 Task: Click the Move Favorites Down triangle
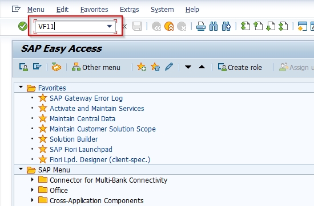click(x=188, y=67)
